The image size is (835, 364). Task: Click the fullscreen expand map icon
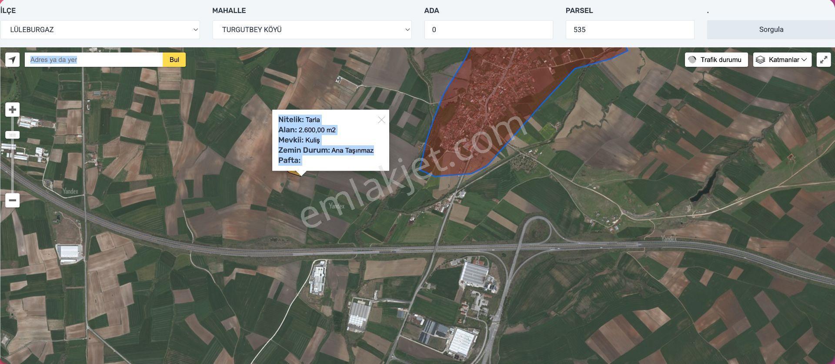click(824, 60)
